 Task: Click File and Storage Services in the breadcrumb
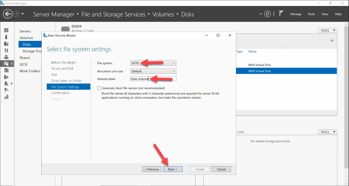pos(113,14)
